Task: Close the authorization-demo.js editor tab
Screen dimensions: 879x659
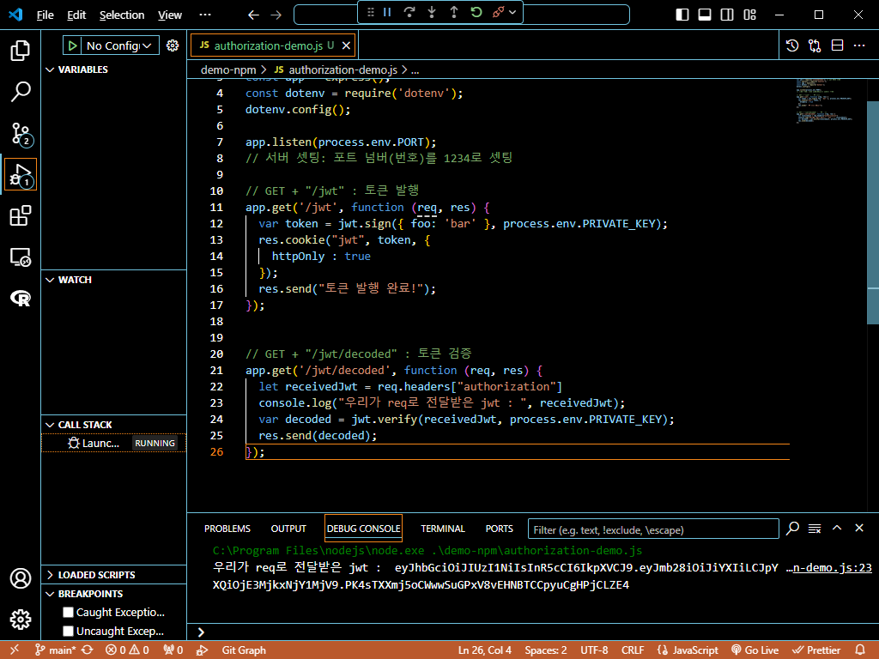Action: [347, 45]
